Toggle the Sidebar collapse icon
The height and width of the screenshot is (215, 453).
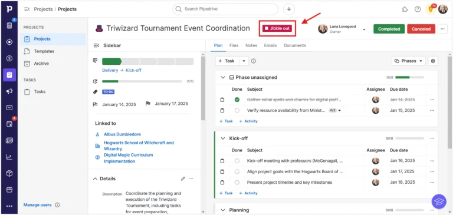(x=96, y=45)
